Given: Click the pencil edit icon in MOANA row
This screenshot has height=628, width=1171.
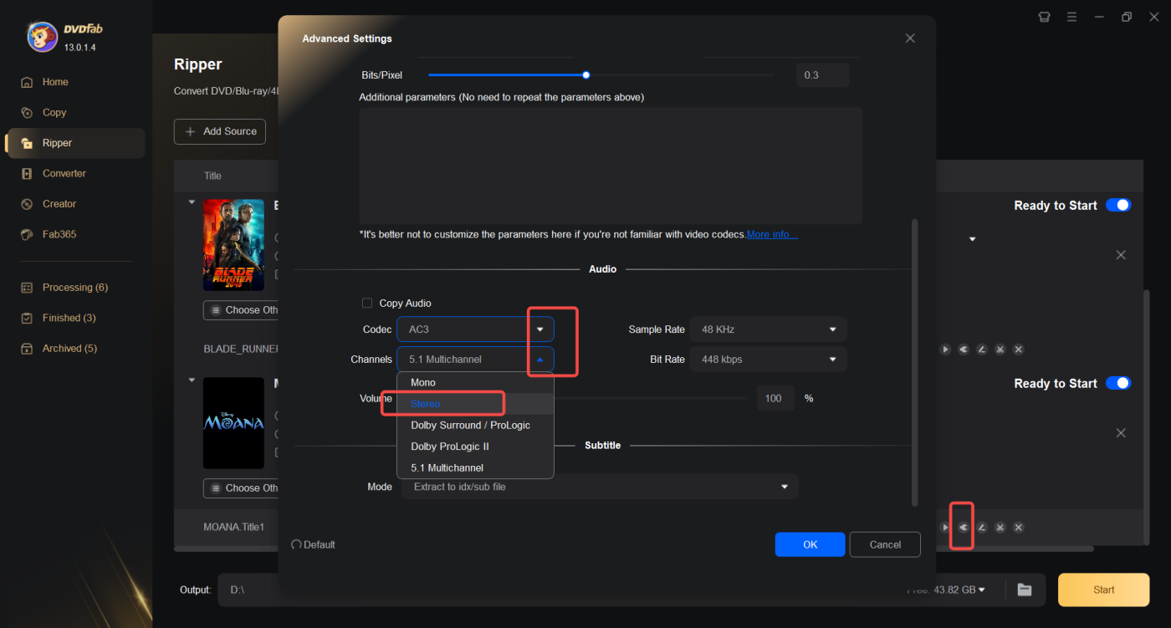Looking at the screenshot, I should (x=982, y=528).
